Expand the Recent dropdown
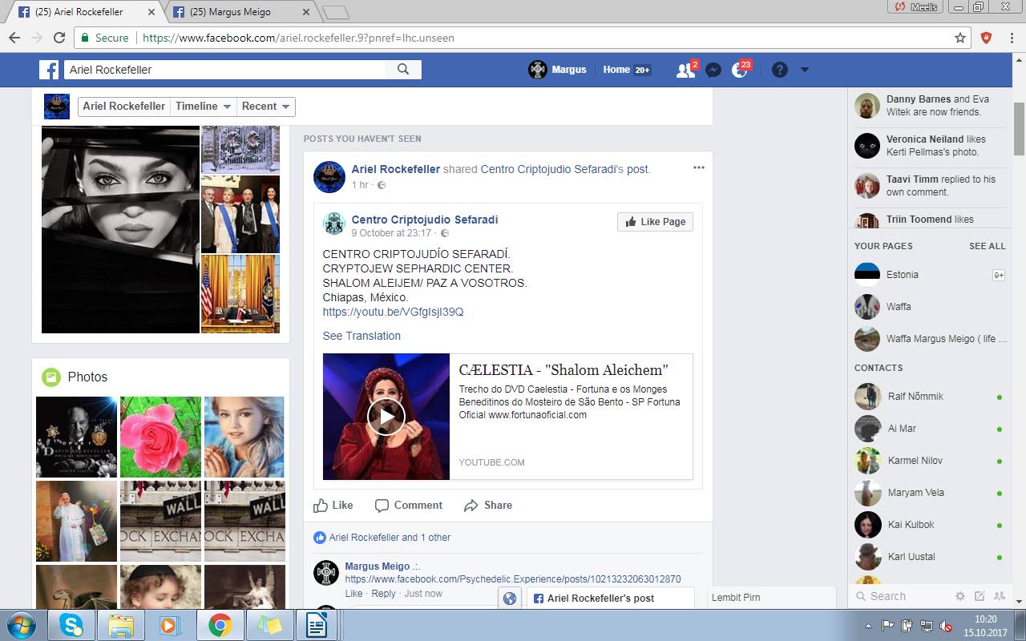The height and width of the screenshot is (641, 1026). [x=266, y=107]
